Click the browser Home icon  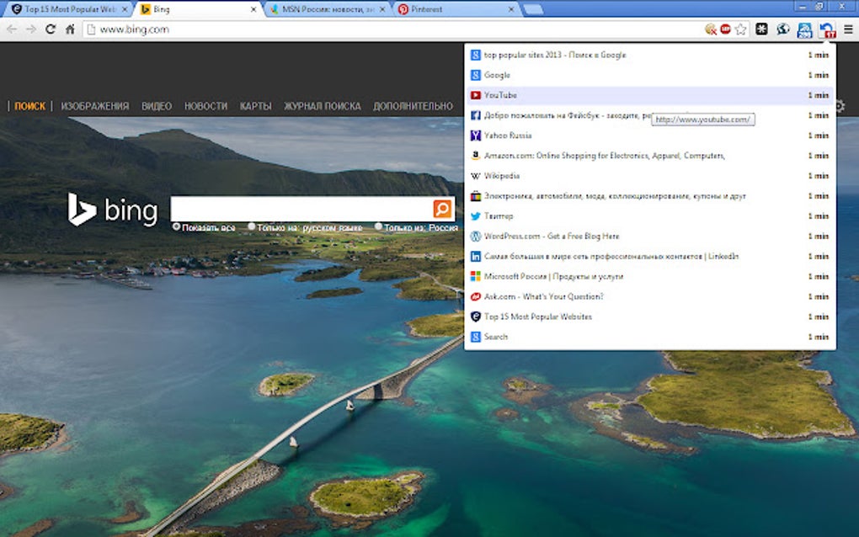[69, 28]
